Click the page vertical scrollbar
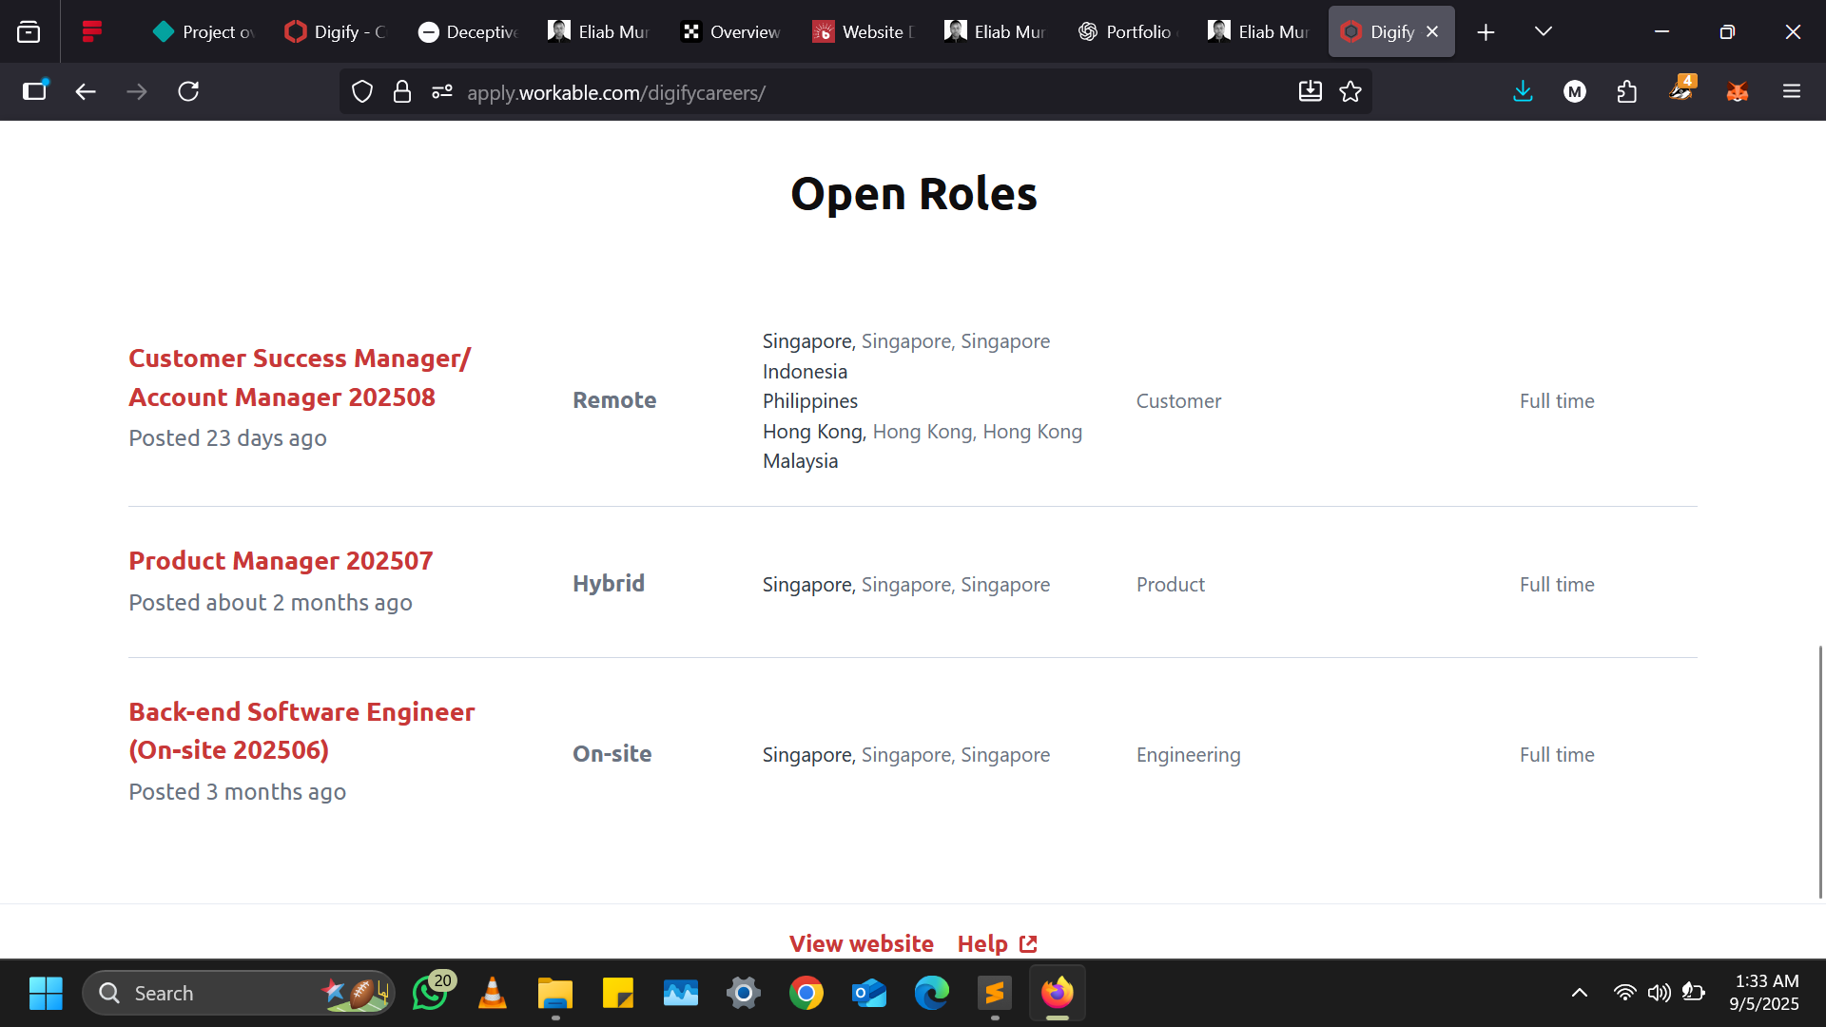This screenshot has height=1027, width=1826. click(x=1820, y=770)
